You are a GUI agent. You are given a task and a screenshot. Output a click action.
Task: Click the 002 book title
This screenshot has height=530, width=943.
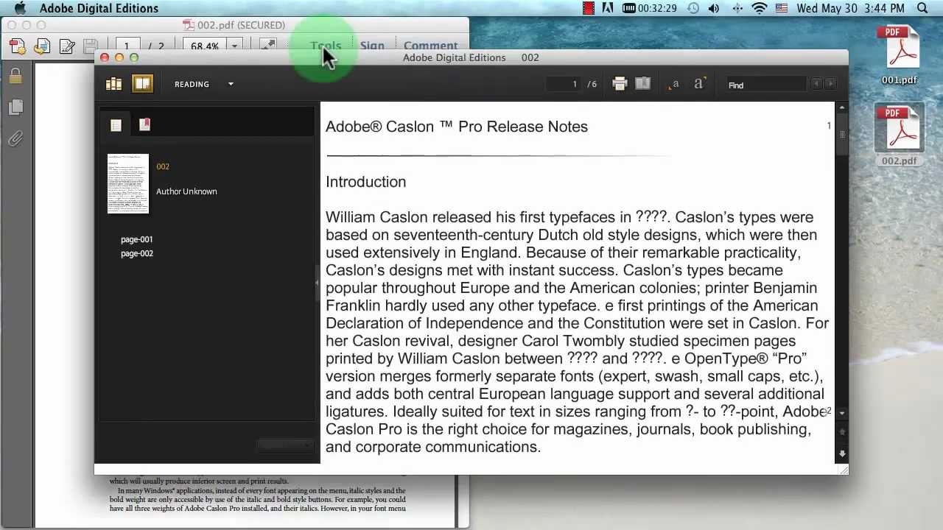pos(163,166)
